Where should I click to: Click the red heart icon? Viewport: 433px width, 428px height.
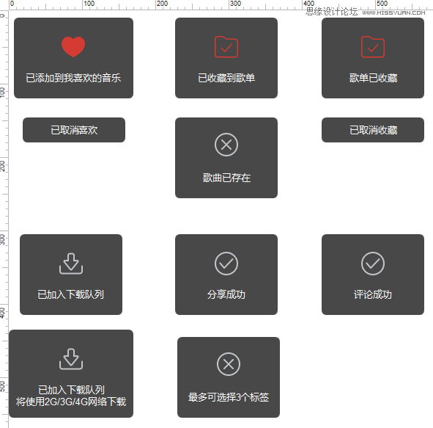coord(73,47)
